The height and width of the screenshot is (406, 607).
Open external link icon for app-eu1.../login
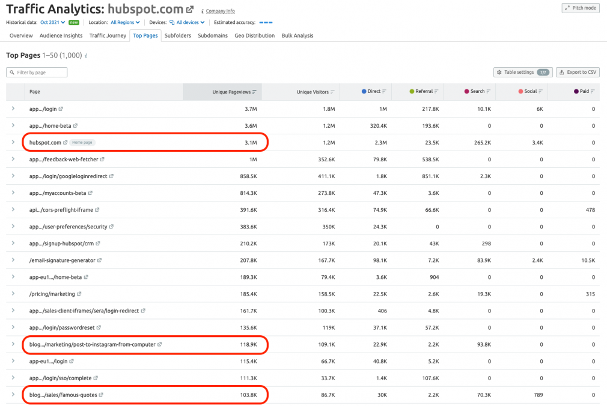click(x=72, y=361)
